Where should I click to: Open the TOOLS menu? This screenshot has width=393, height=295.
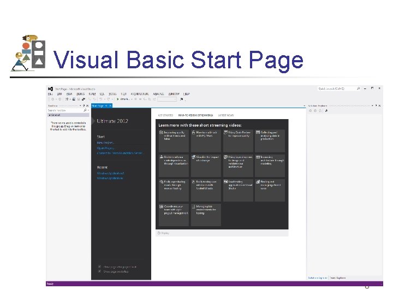pyautogui.click(x=112, y=94)
